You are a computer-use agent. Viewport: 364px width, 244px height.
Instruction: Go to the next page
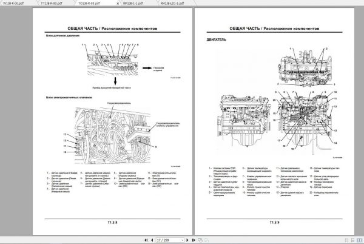point(187,240)
